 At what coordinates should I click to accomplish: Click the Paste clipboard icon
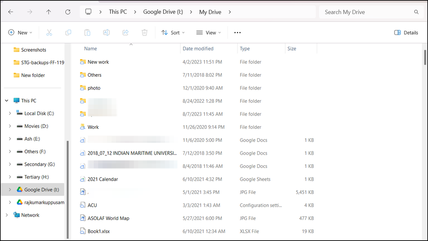click(x=87, y=33)
